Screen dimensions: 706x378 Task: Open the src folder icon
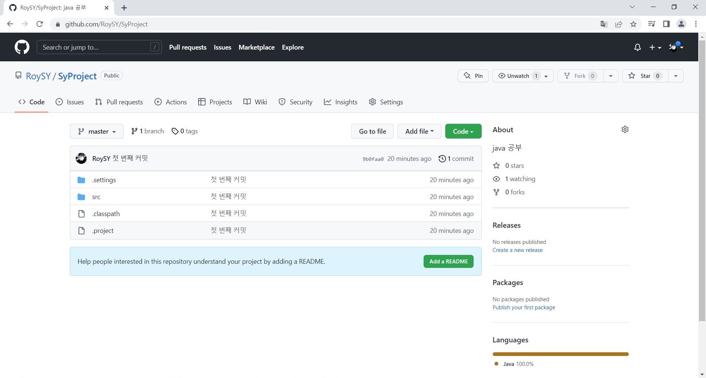pos(81,197)
